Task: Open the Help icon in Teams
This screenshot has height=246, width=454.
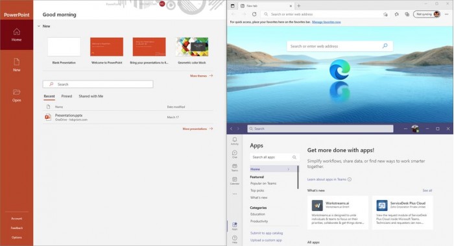Action: click(235, 238)
